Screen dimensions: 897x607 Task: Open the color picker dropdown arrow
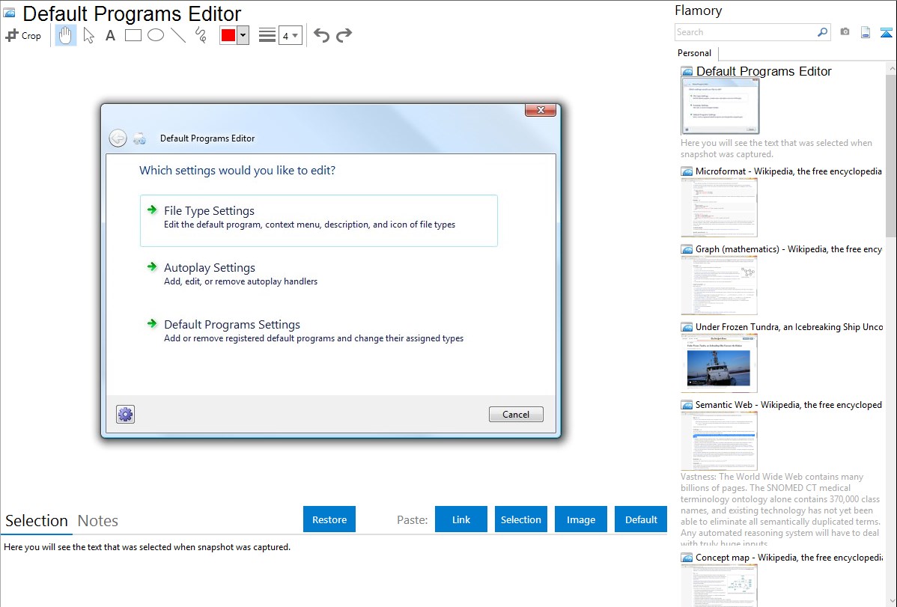pyautogui.click(x=243, y=35)
